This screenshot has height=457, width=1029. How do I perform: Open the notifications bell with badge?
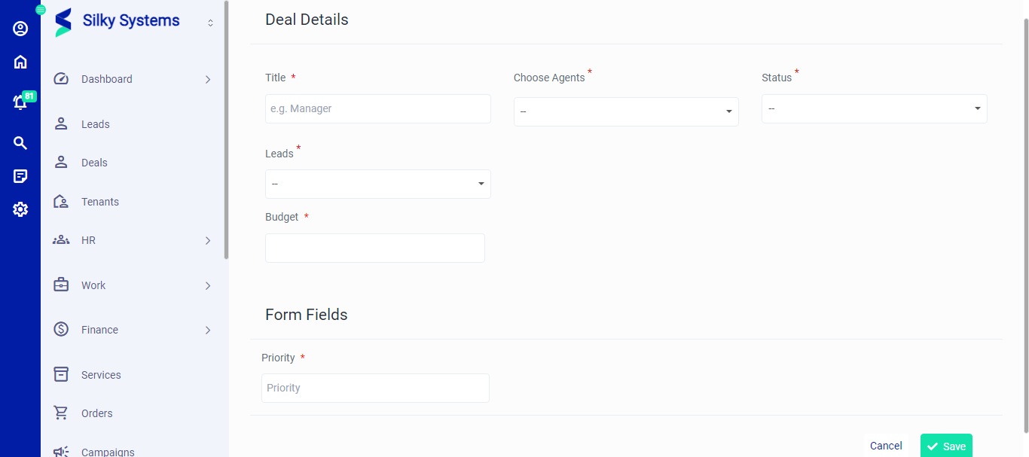tap(20, 102)
